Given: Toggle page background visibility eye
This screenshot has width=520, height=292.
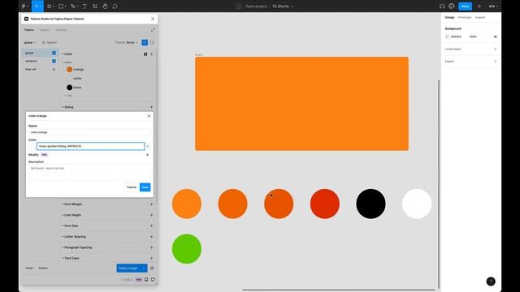Looking at the screenshot, I should pos(495,36).
